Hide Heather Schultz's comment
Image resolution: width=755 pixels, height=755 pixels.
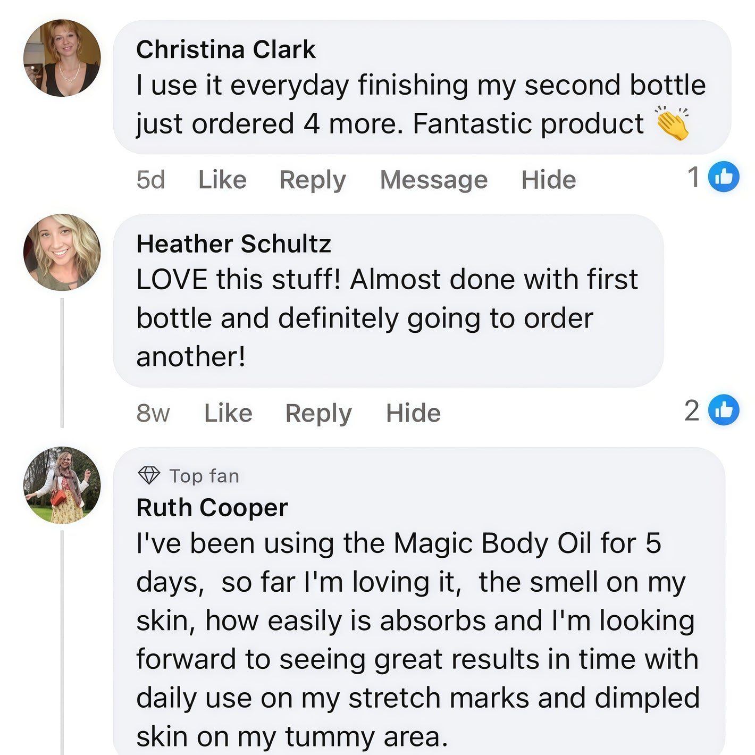tap(413, 413)
